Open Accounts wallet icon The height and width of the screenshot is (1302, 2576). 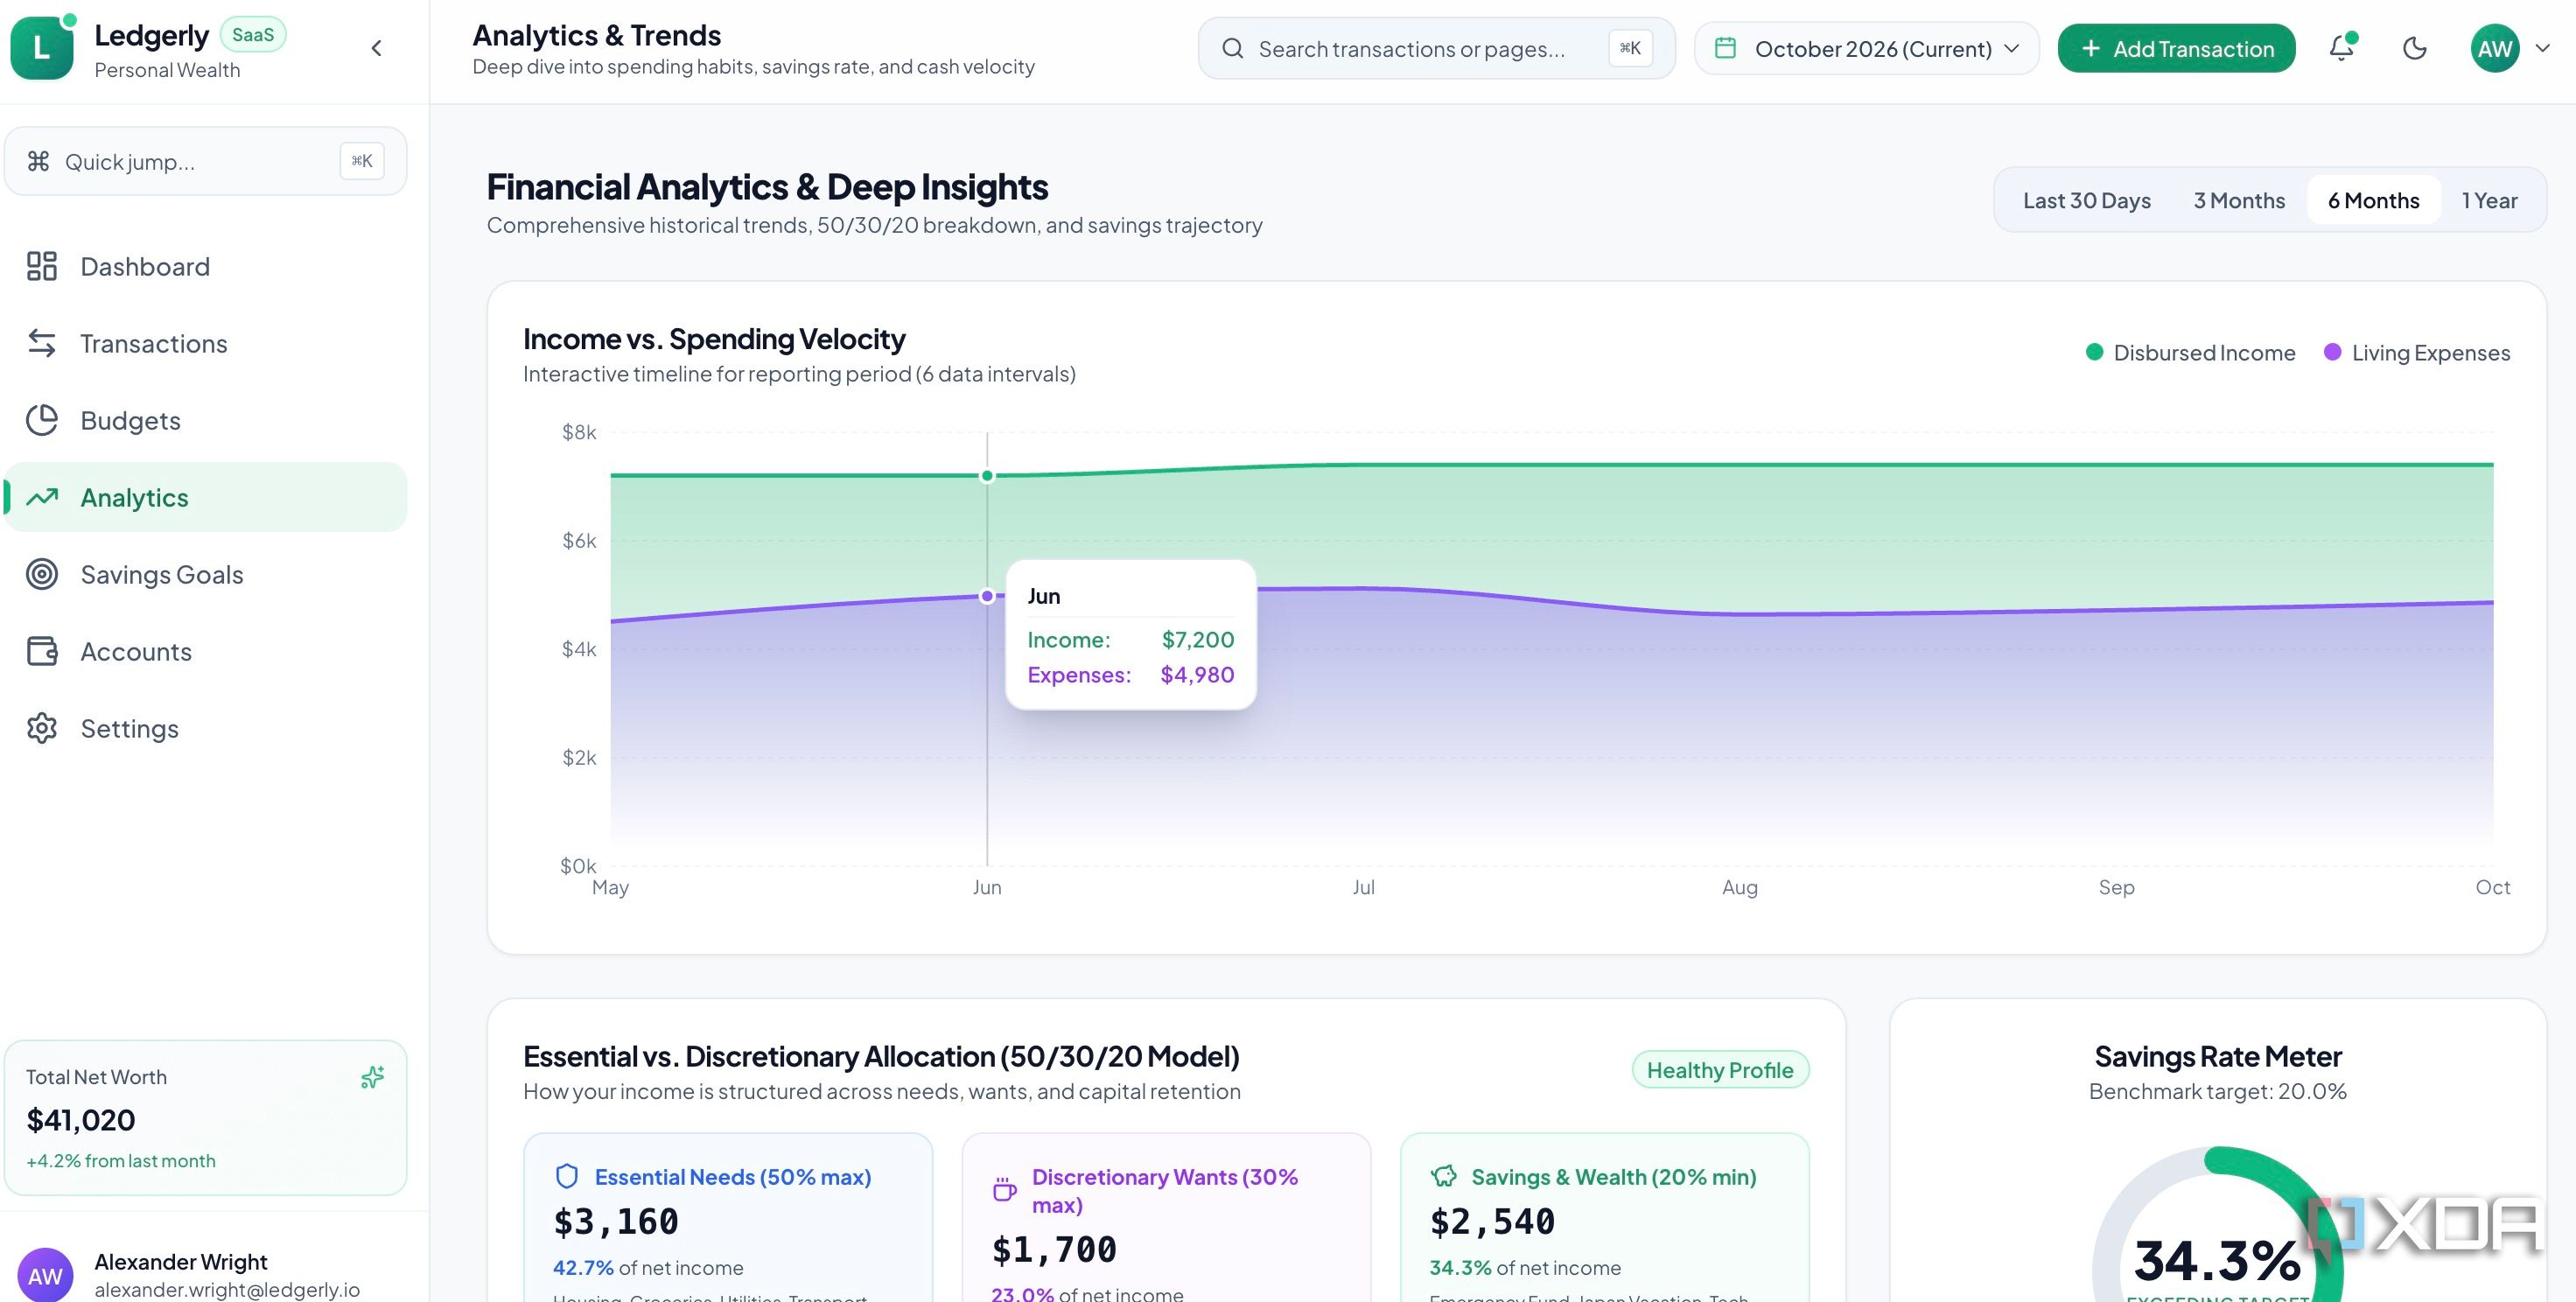(42, 651)
